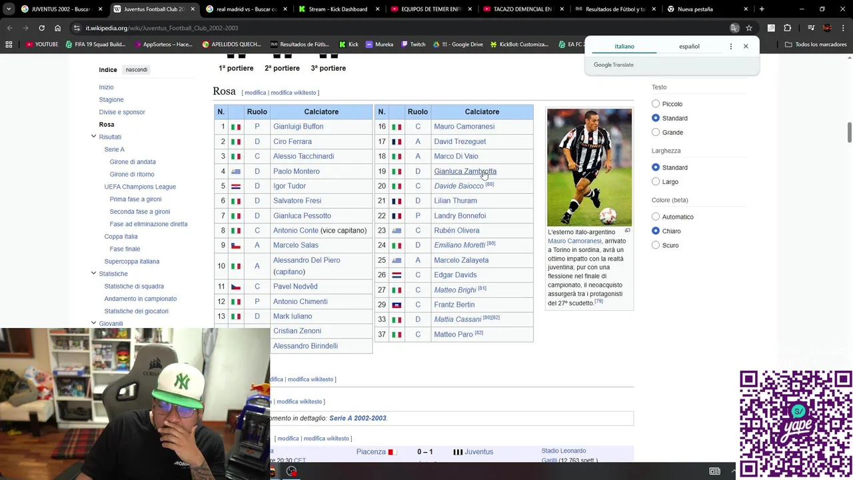
Task: Select Standard text size
Action: point(656,118)
